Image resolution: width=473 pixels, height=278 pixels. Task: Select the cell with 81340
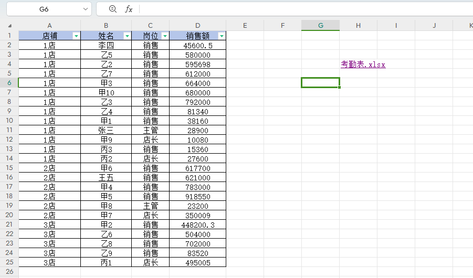coord(197,111)
